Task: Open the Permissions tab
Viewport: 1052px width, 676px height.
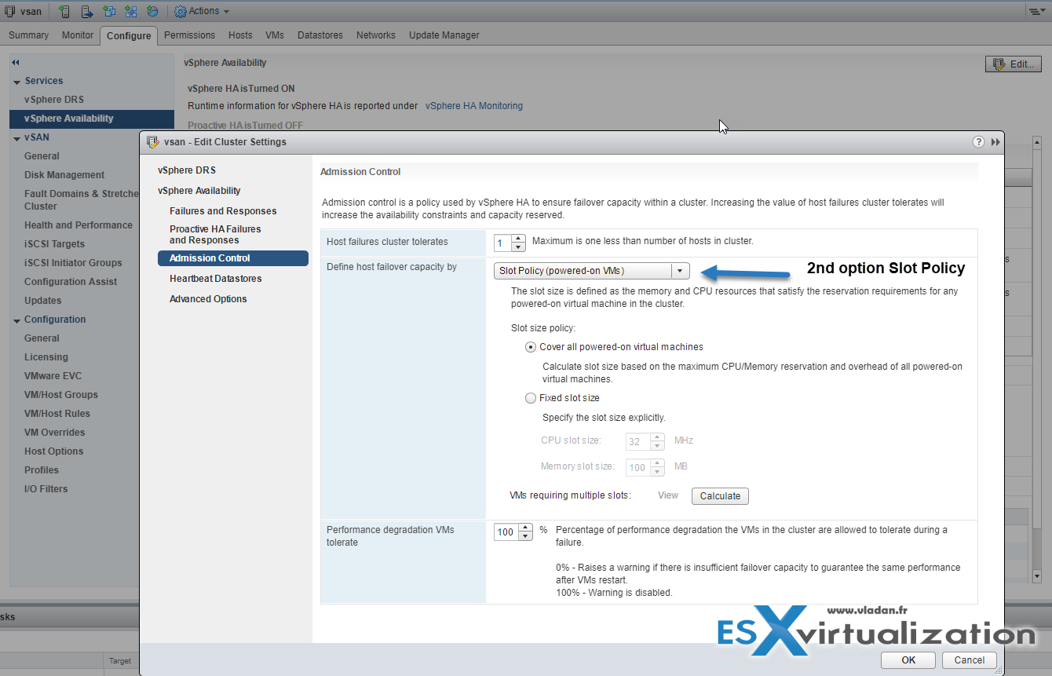Action: (x=189, y=35)
